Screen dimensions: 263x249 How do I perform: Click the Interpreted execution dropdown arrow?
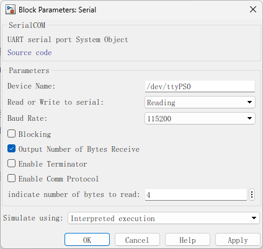coord(254,218)
